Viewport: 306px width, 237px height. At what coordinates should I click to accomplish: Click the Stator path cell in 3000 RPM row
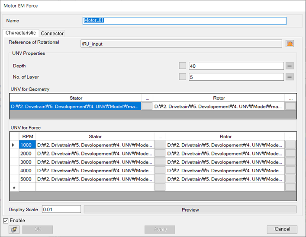click(x=95, y=162)
